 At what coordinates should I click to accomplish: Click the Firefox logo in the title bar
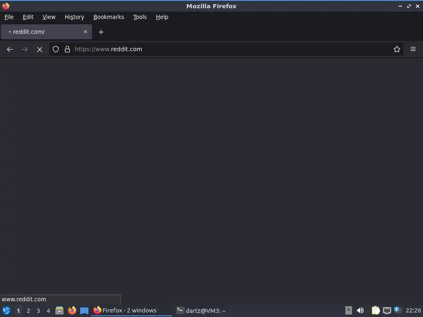[x=6, y=6]
